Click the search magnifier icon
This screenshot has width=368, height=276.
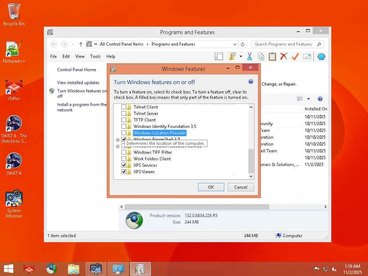319,44
